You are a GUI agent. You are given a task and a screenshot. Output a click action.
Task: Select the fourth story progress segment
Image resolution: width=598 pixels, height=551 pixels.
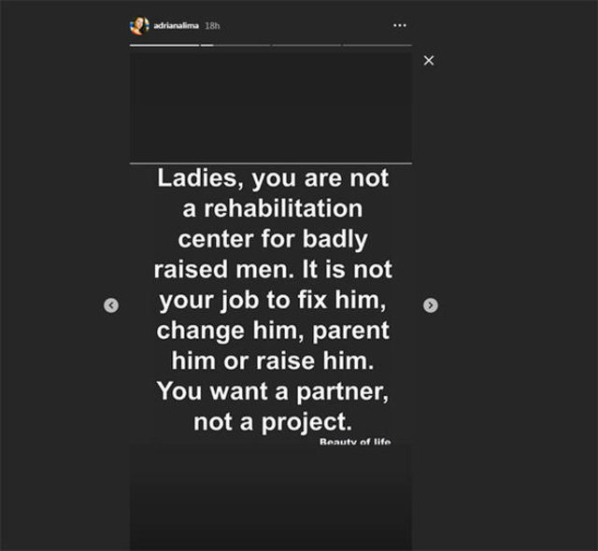click(x=377, y=44)
